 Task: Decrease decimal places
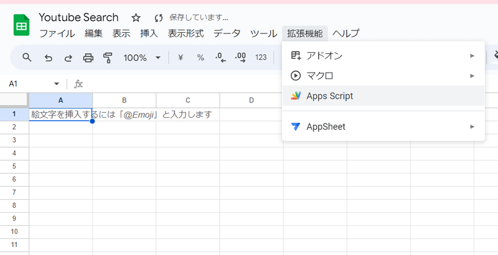(x=220, y=58)
